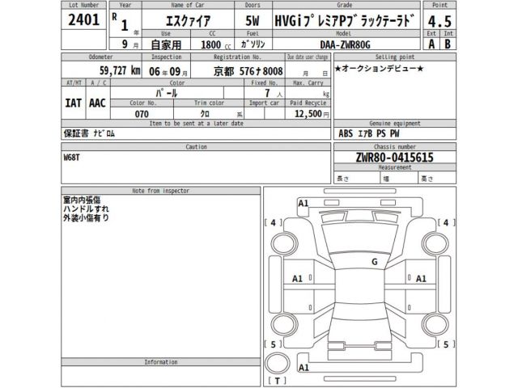This screenshot has height=388, width=518.
Task: Click the model code DAA-ZWR80G
Action: (376, 46)
